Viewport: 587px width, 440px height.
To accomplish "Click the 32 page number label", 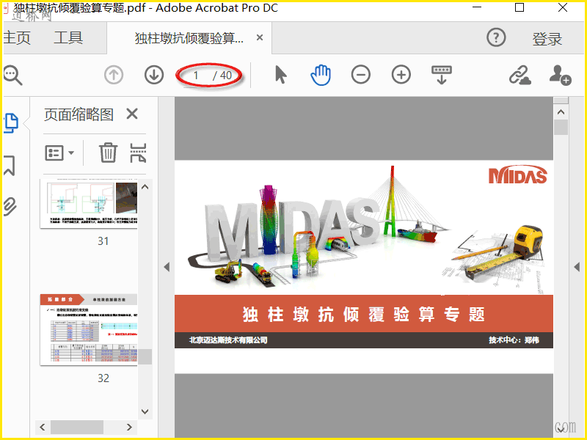I will point(103,378).
